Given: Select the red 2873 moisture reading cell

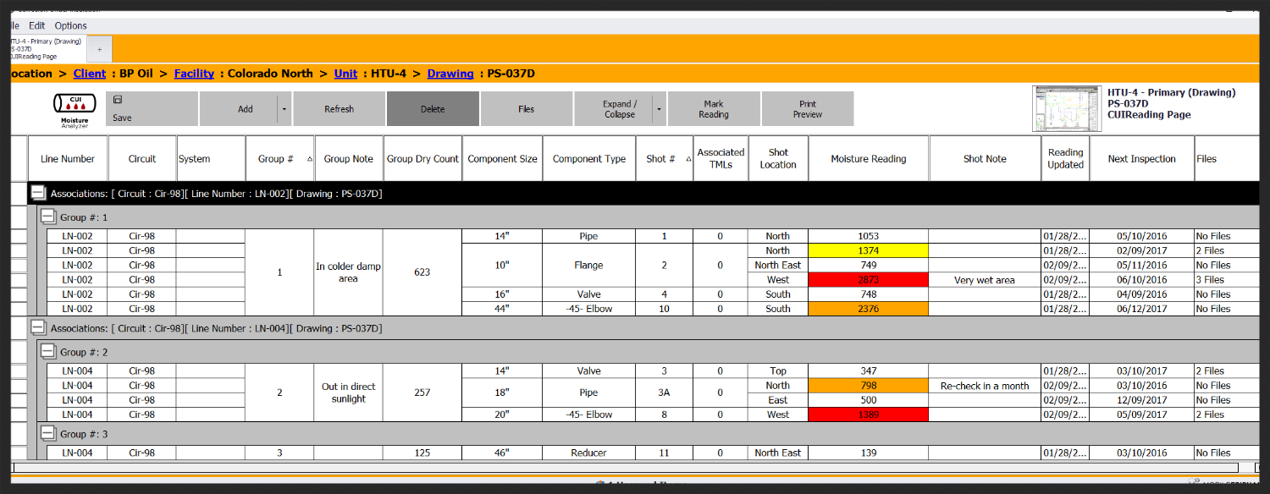Looking at the screenshot, I should (868, 279).
